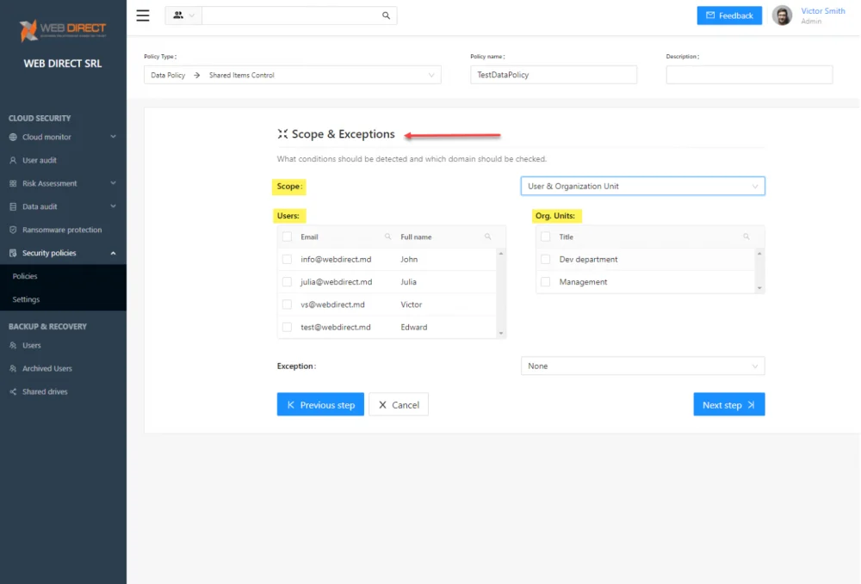This screenshot has height=584, width=861.
Task: Tick the select-all users checkbox
Action: coord(288,237)
